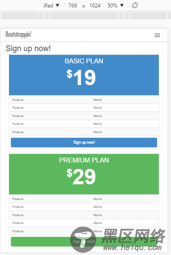The height and width of the screenshot is (255, 171).
Task: Open the iPad device dropdown
Action: (x=51, y=6)
